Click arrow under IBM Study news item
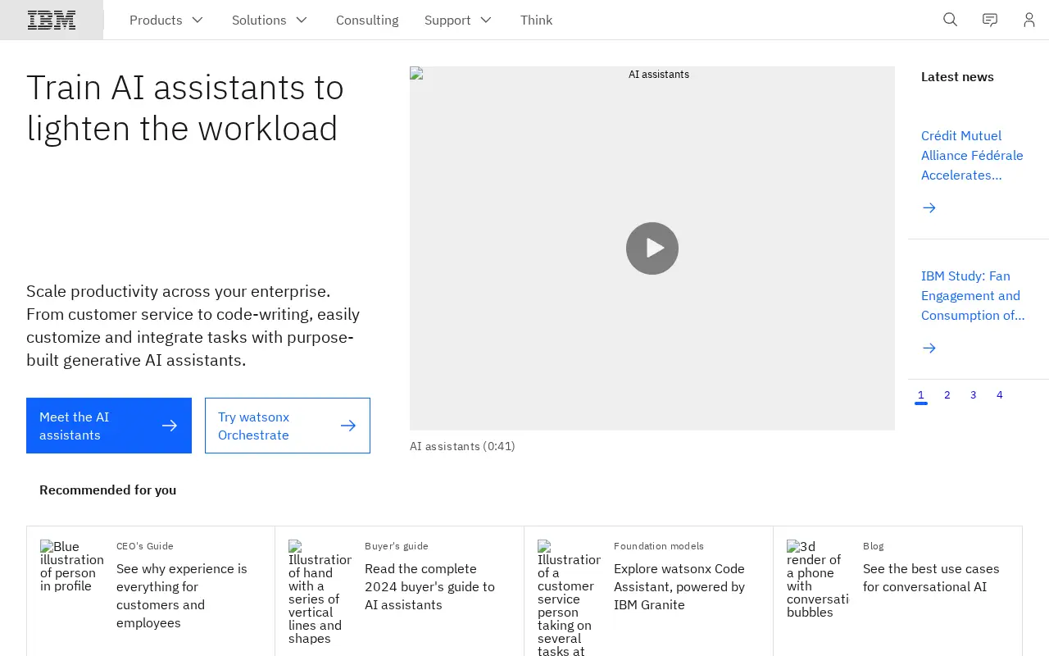1049x656 pixels. click(x=929, y=348)
